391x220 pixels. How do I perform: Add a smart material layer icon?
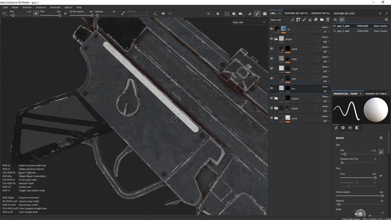tap(316, 20)
